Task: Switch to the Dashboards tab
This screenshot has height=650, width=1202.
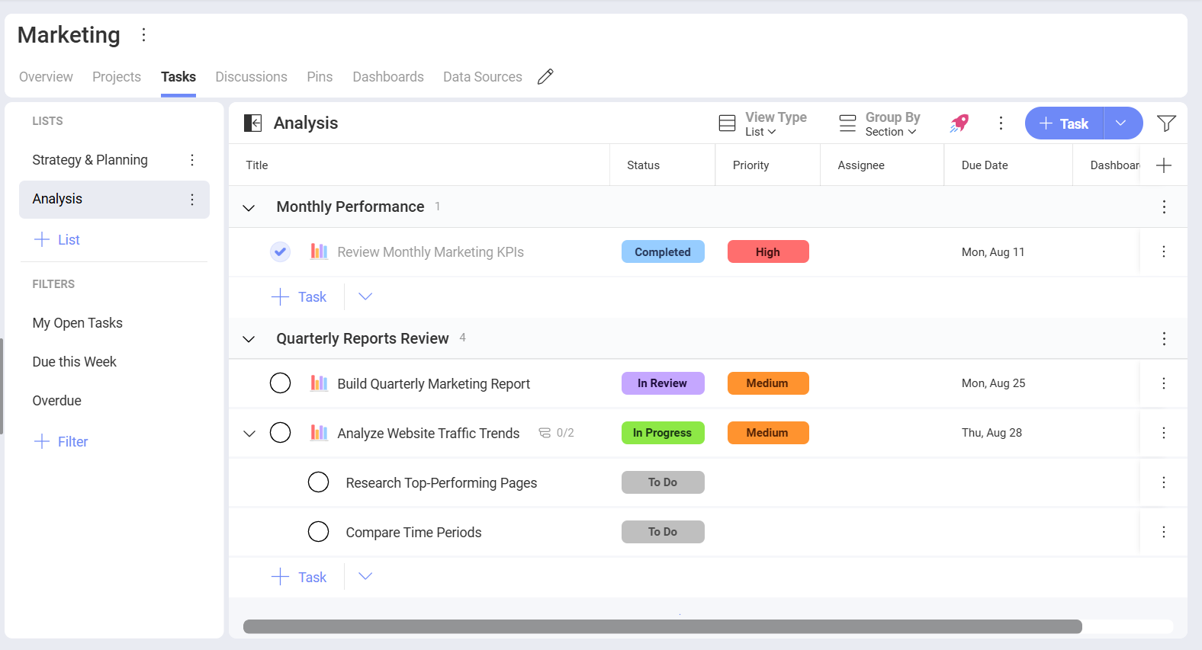Action: point(387,77)
